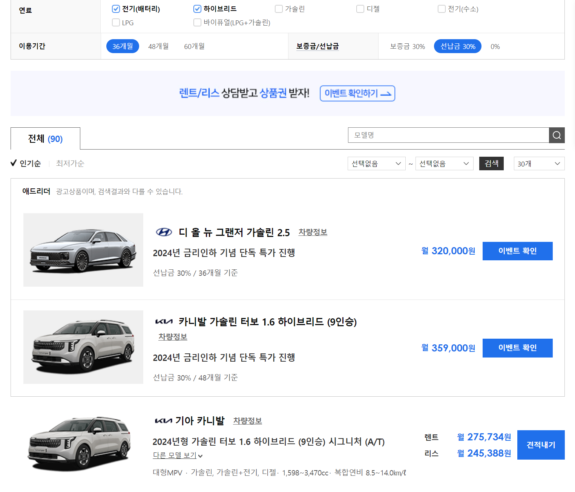Click the 보증금/선납금 underlined label

pos(317,46)
